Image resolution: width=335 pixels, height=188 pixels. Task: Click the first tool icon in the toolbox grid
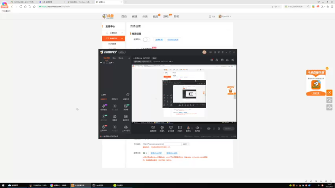point(103,106)
